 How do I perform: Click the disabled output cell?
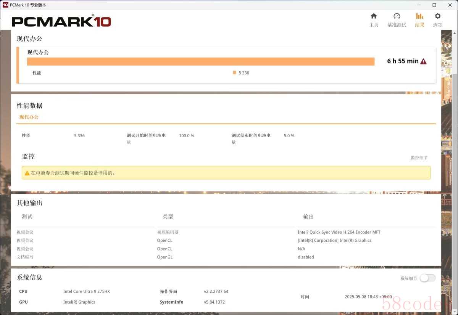coord(306,257)
